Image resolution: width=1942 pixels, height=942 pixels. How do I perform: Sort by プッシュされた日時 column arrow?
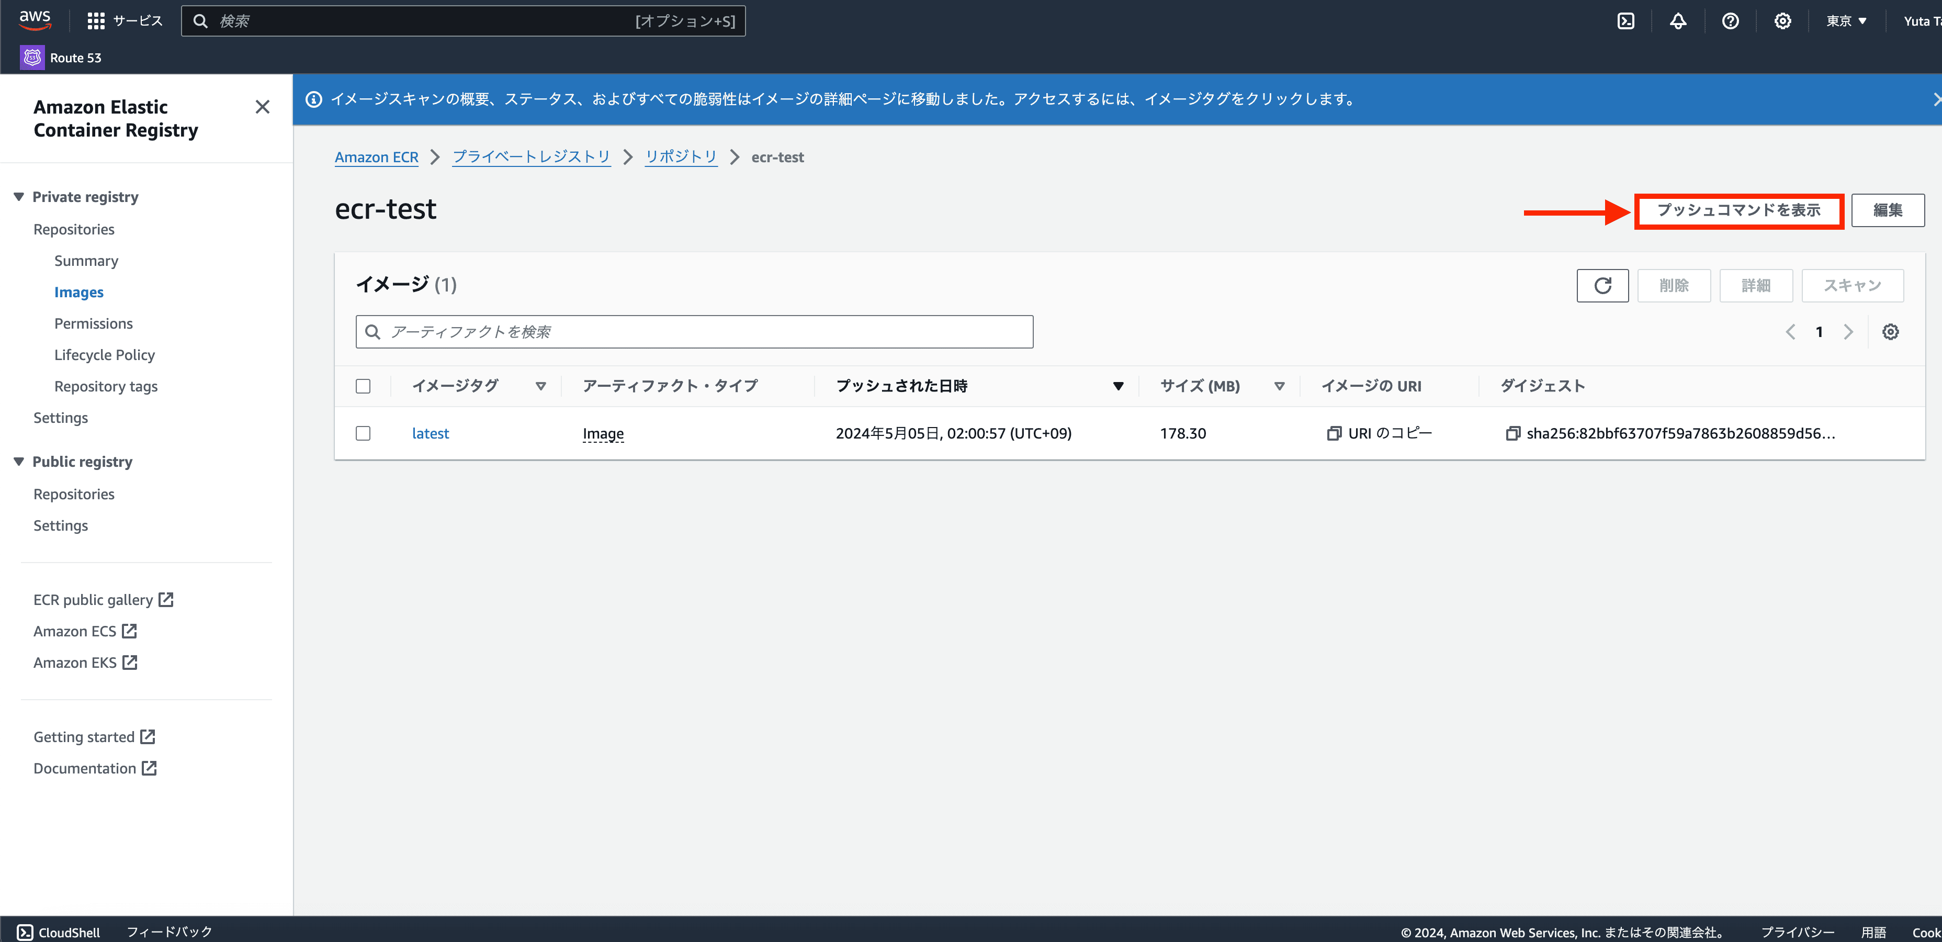click(1118, 386)
